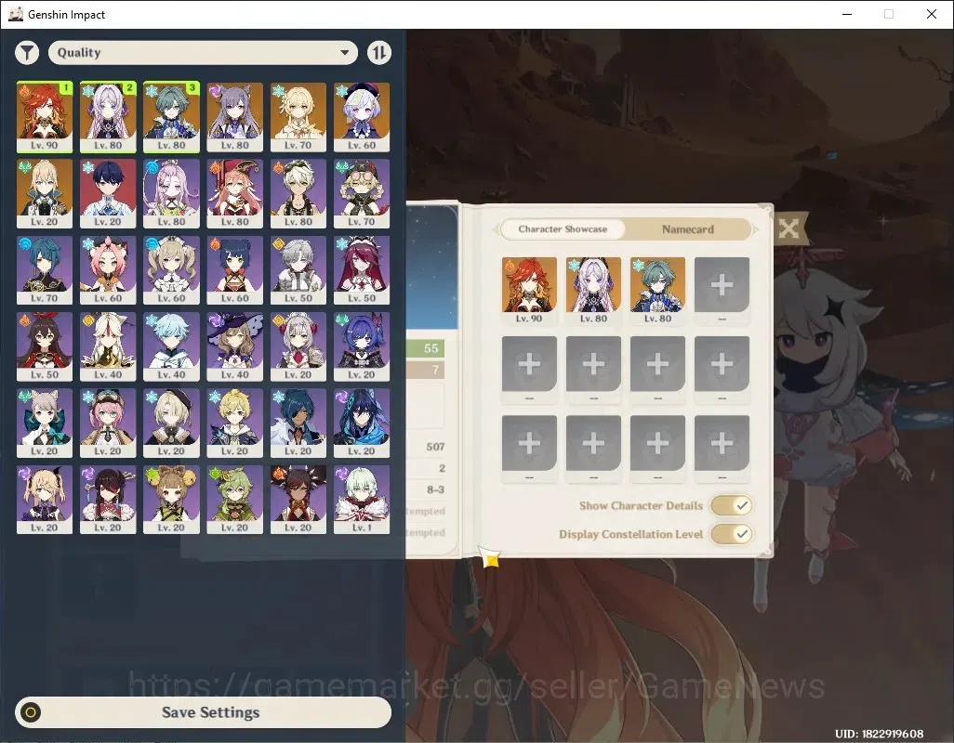Choose Lisa Lv. 40 with witch hat

234,346
